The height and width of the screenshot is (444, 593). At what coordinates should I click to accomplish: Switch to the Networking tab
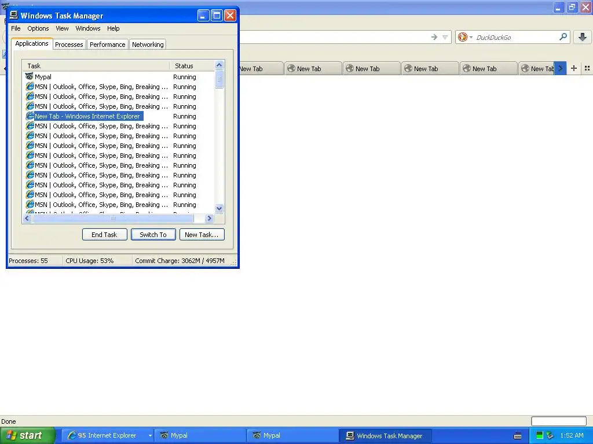148,45
